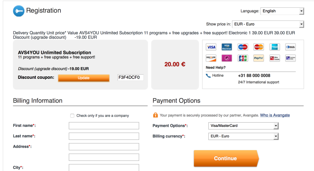Click the Continue button
This screenshot has height=171, width=314.
pos(226,158)
